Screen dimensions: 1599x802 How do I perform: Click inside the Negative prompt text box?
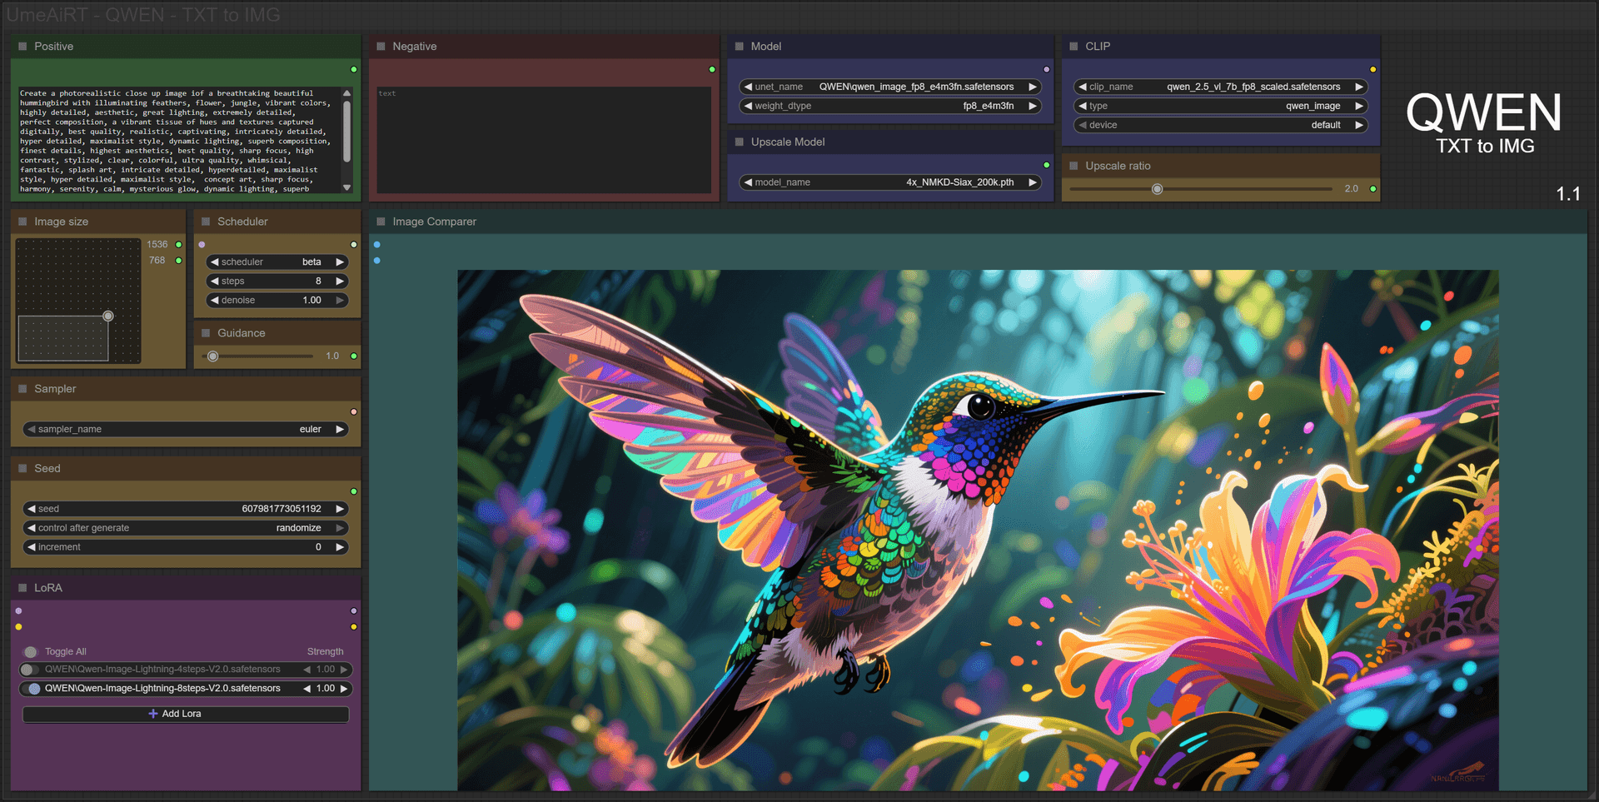[544, 140]
